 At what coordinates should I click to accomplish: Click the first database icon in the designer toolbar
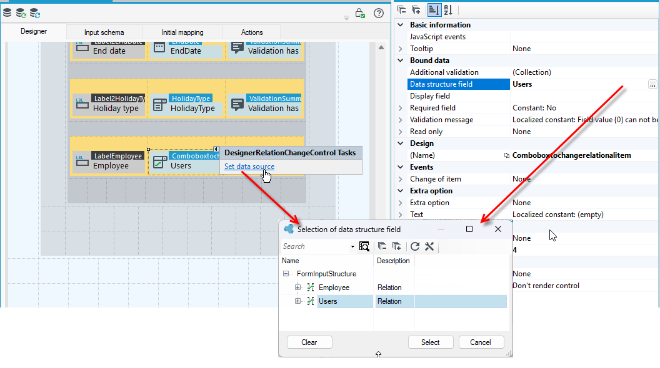(x=7, y=12)
